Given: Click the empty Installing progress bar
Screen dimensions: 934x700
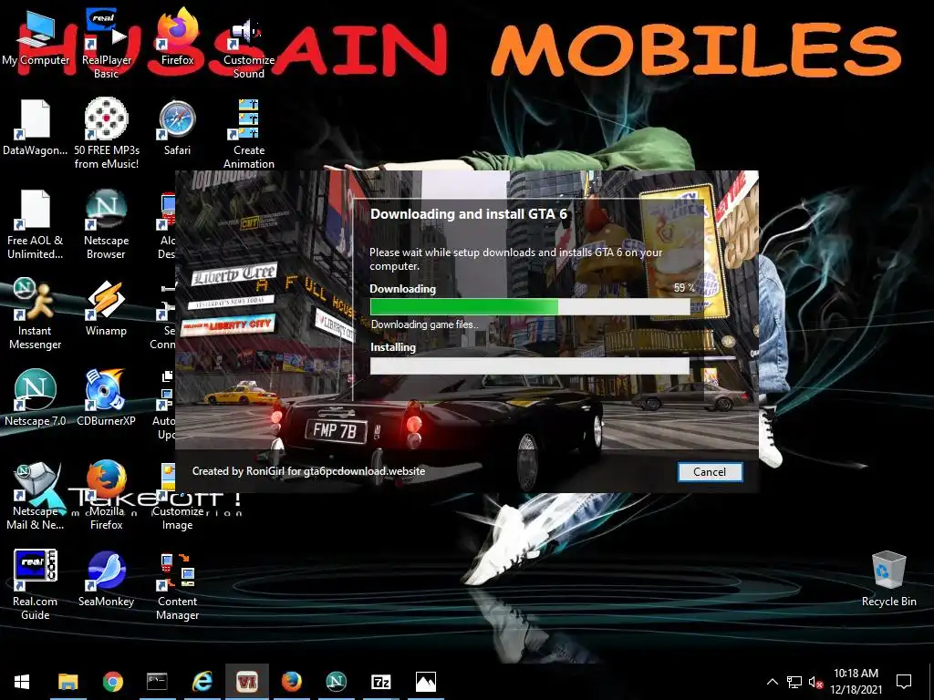Looking at the screenshot, I should point(530,365).
